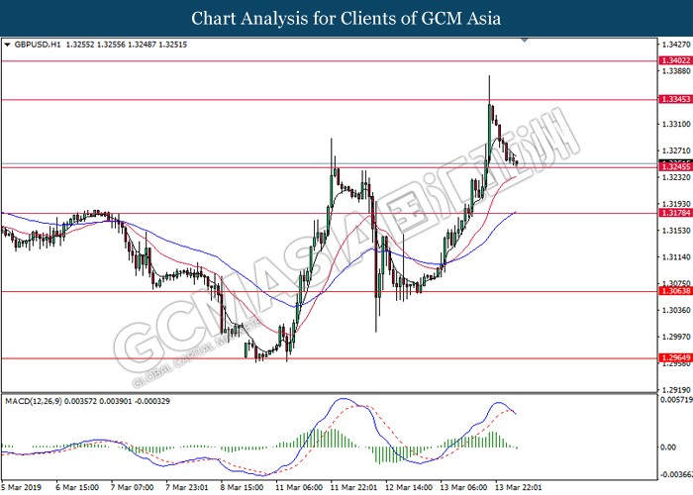The height and width of the screenshot is (495, 693).
Task: Select the GBPUSD,H1 symbol title text
Action: (x=38, y=45)
